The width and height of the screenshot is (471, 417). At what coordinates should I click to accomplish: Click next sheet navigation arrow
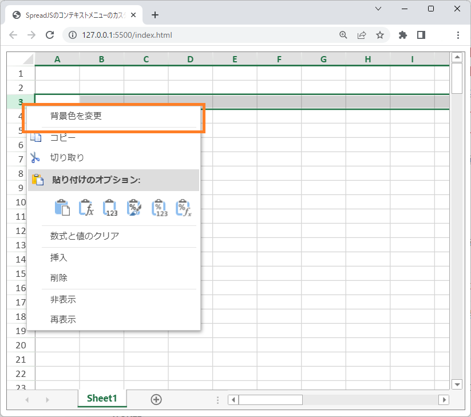tap(47, 400)
